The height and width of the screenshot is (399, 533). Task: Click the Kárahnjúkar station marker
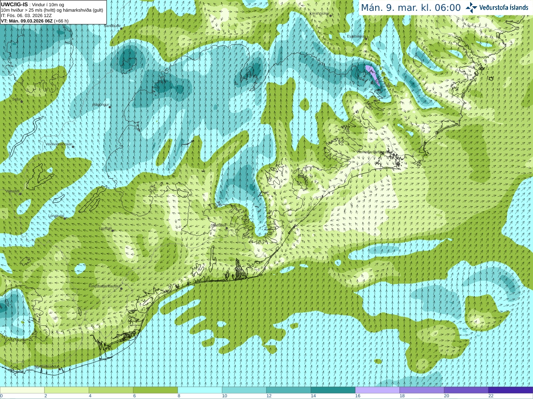click(331, 16)
